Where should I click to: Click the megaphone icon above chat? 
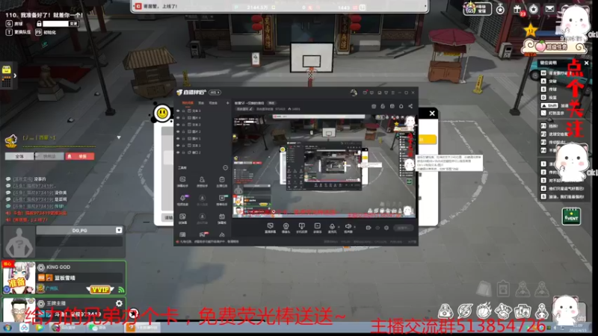coord(10,140)
